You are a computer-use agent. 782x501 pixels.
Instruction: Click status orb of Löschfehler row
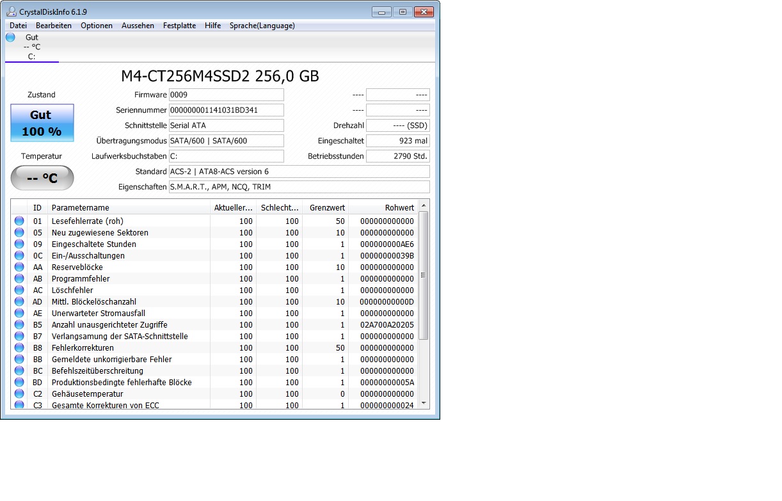point(19,290)
